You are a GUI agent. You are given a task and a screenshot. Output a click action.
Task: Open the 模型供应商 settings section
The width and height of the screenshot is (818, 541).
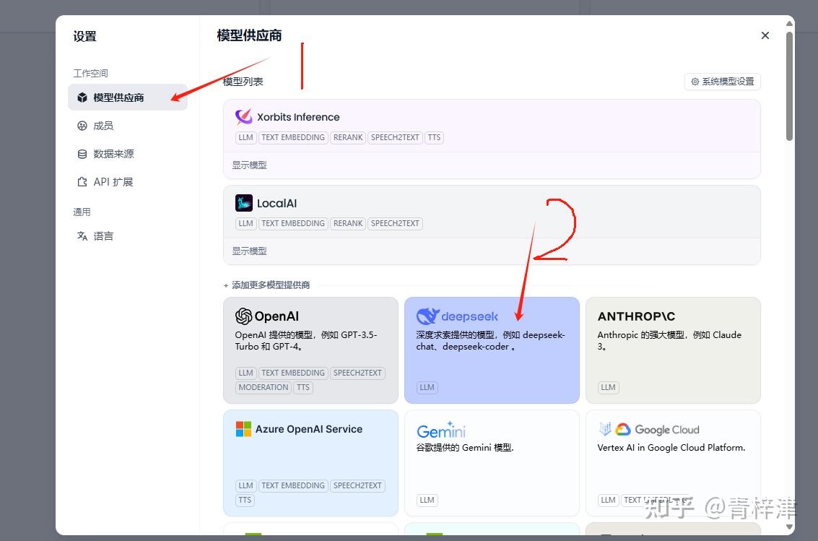pos(127,98)
